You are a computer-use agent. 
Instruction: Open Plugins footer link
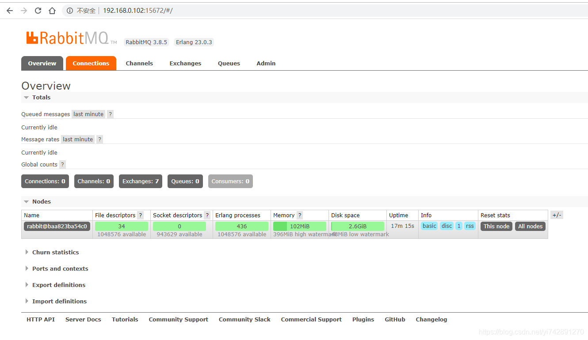tap(363, 319)
